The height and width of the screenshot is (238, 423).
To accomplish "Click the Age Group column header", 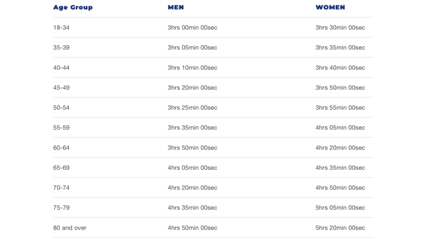I will click(73, 7).
